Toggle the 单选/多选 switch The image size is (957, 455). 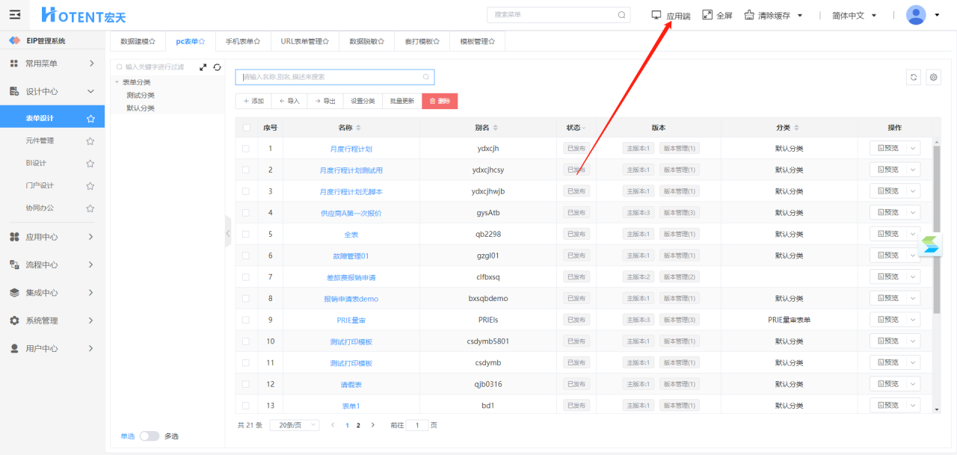tap(149, 436)
